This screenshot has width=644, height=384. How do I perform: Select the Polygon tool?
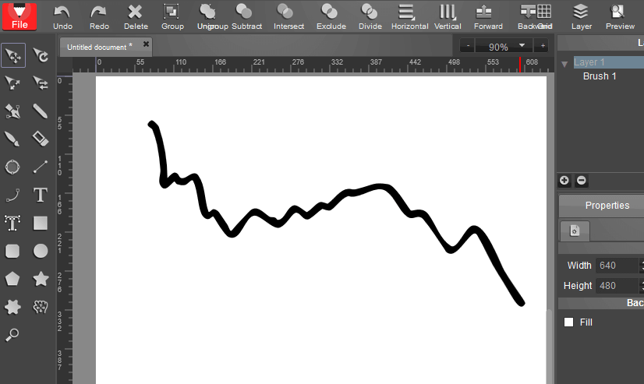click(x=12, y=279)
